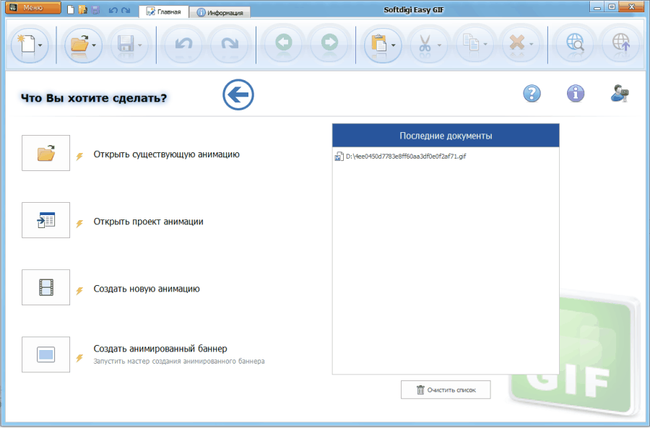Image resolution: width=650 pixels, height=428 pixels.
Task: Expand the save button dropdown arrow
Action: coord(140,45)
